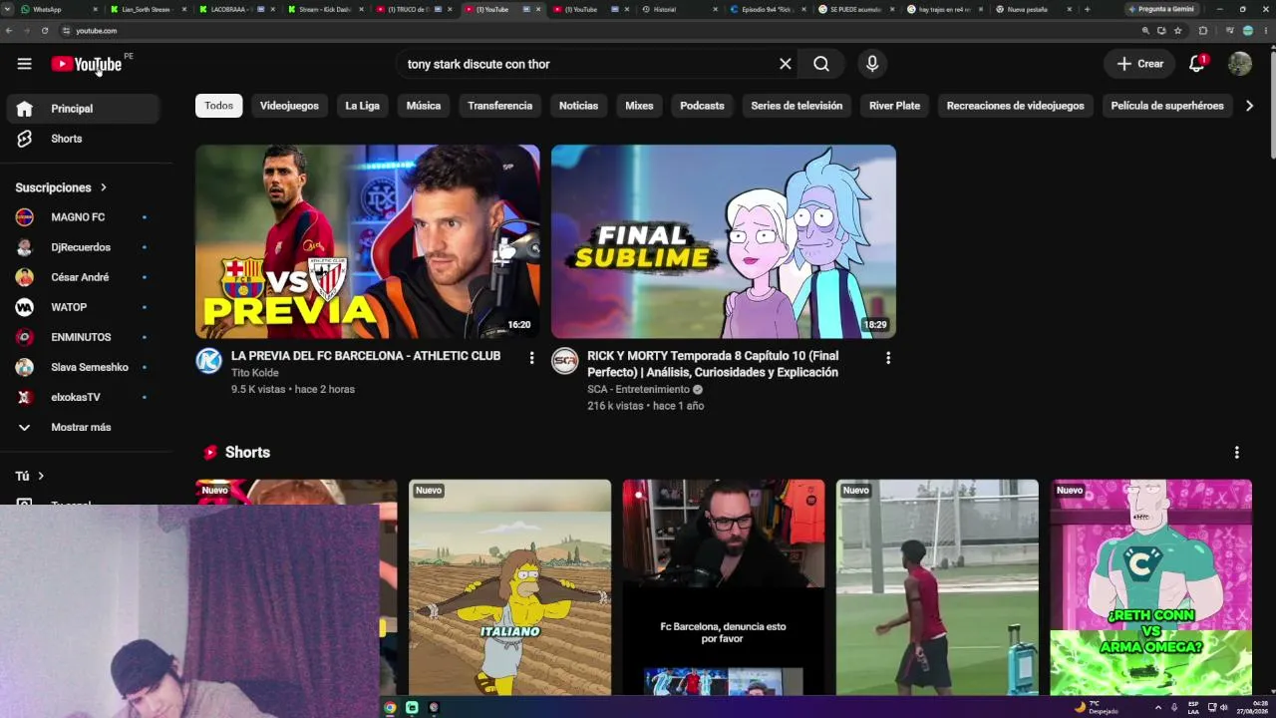The height and width of the screenshot is (718, 1276).
Task: Click the Chrome icon in the taskbar
Action: 390,708
